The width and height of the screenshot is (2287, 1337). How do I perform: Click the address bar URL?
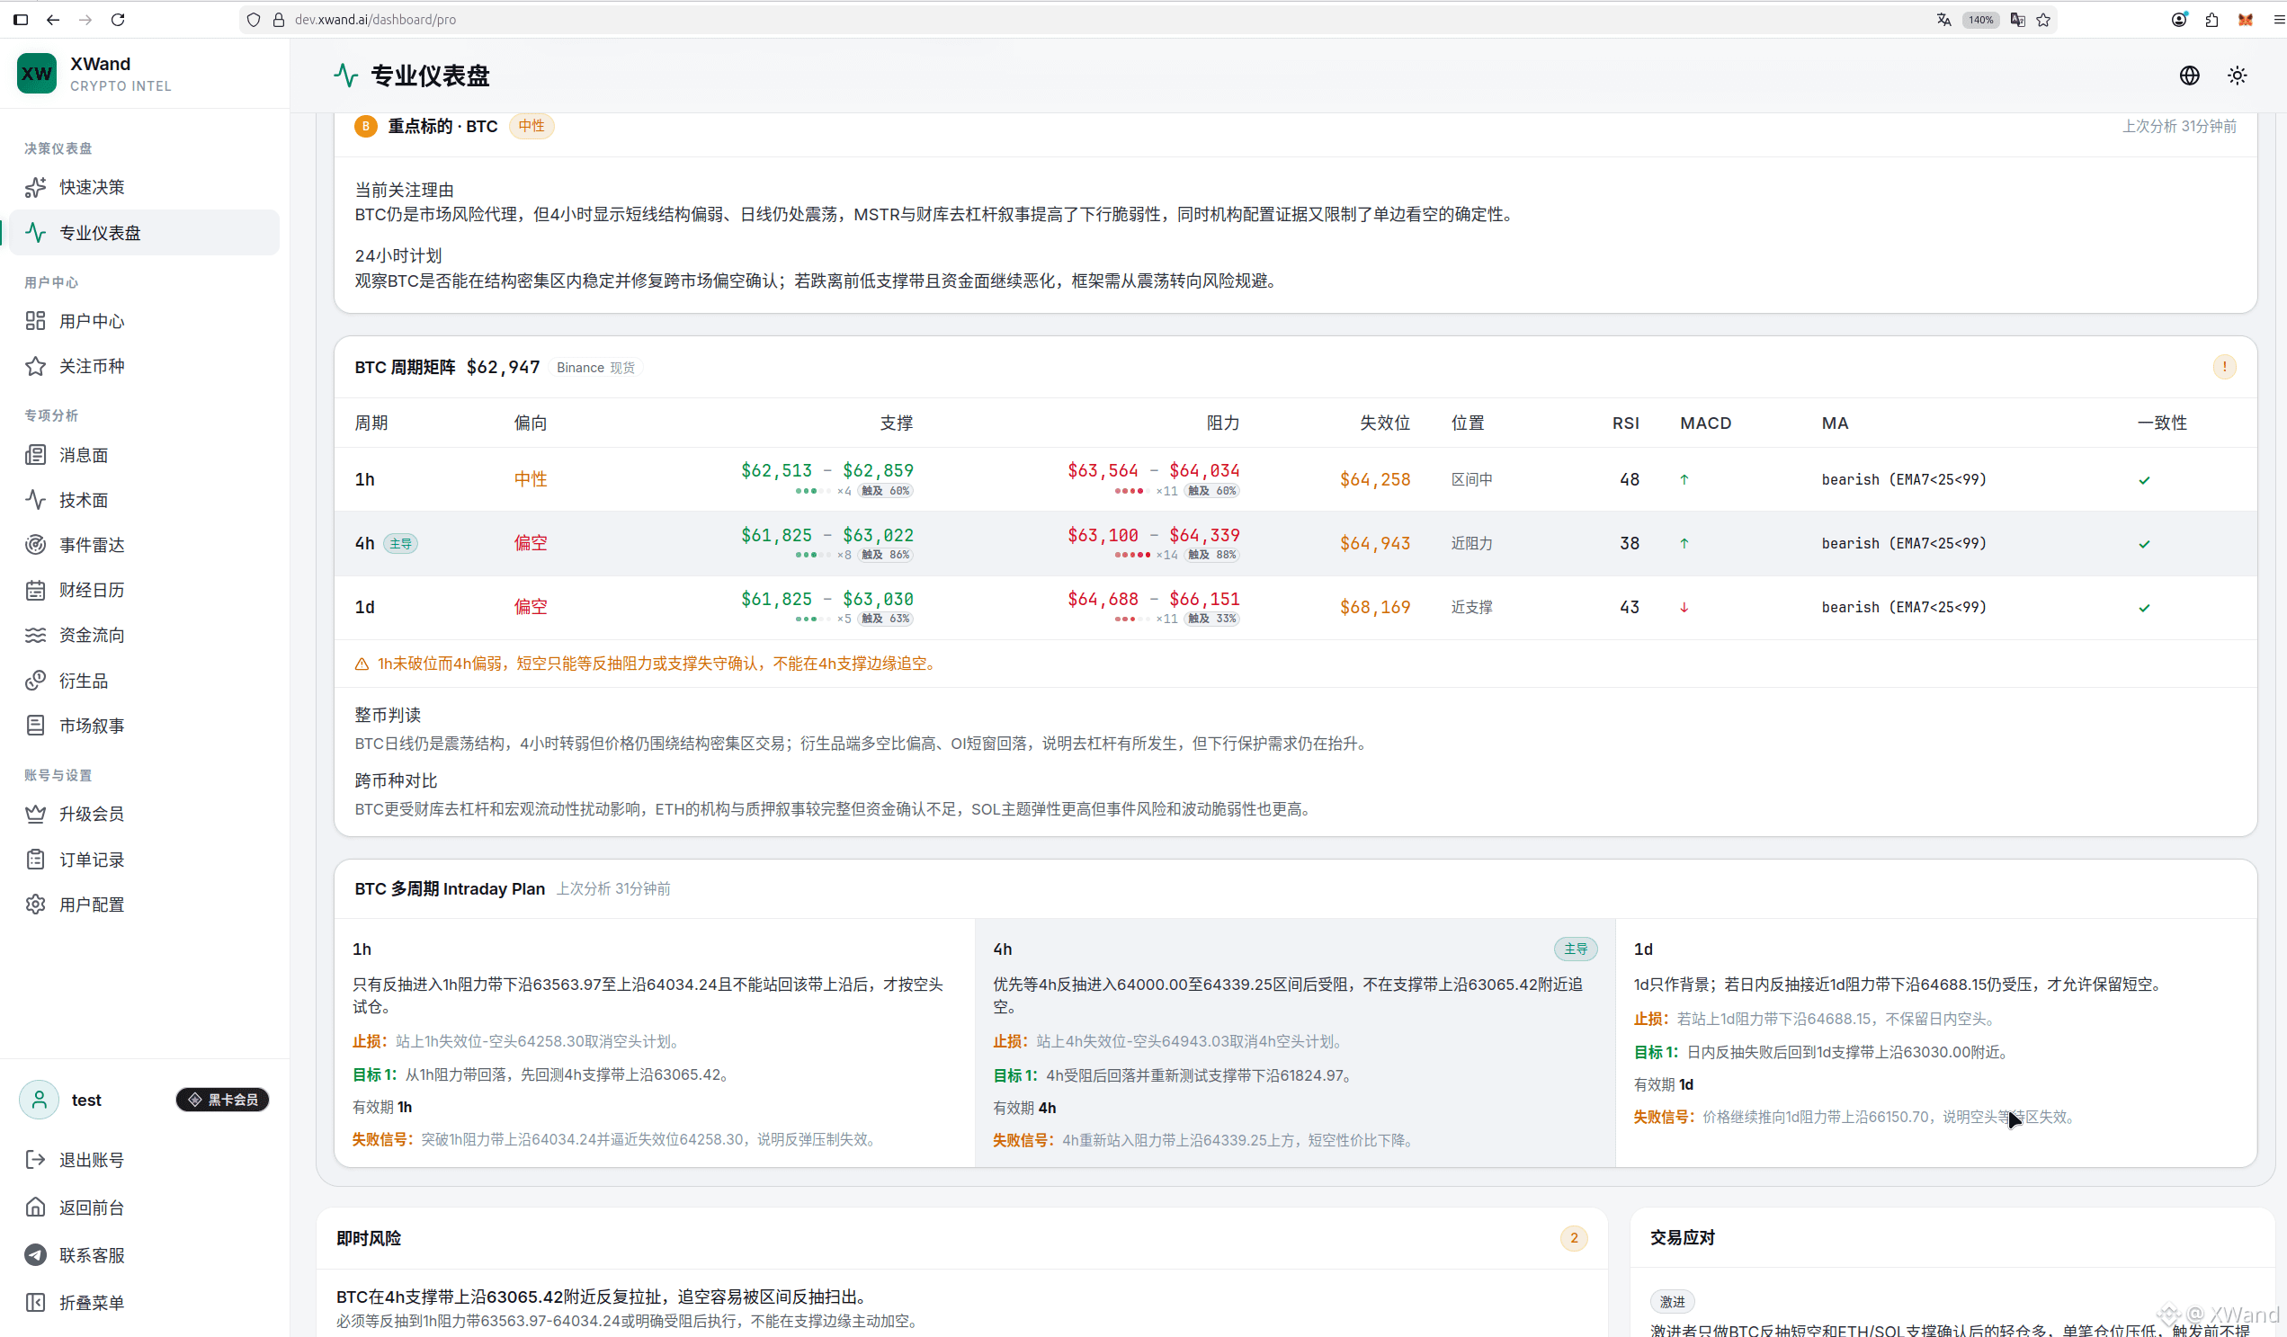(376, 19)
